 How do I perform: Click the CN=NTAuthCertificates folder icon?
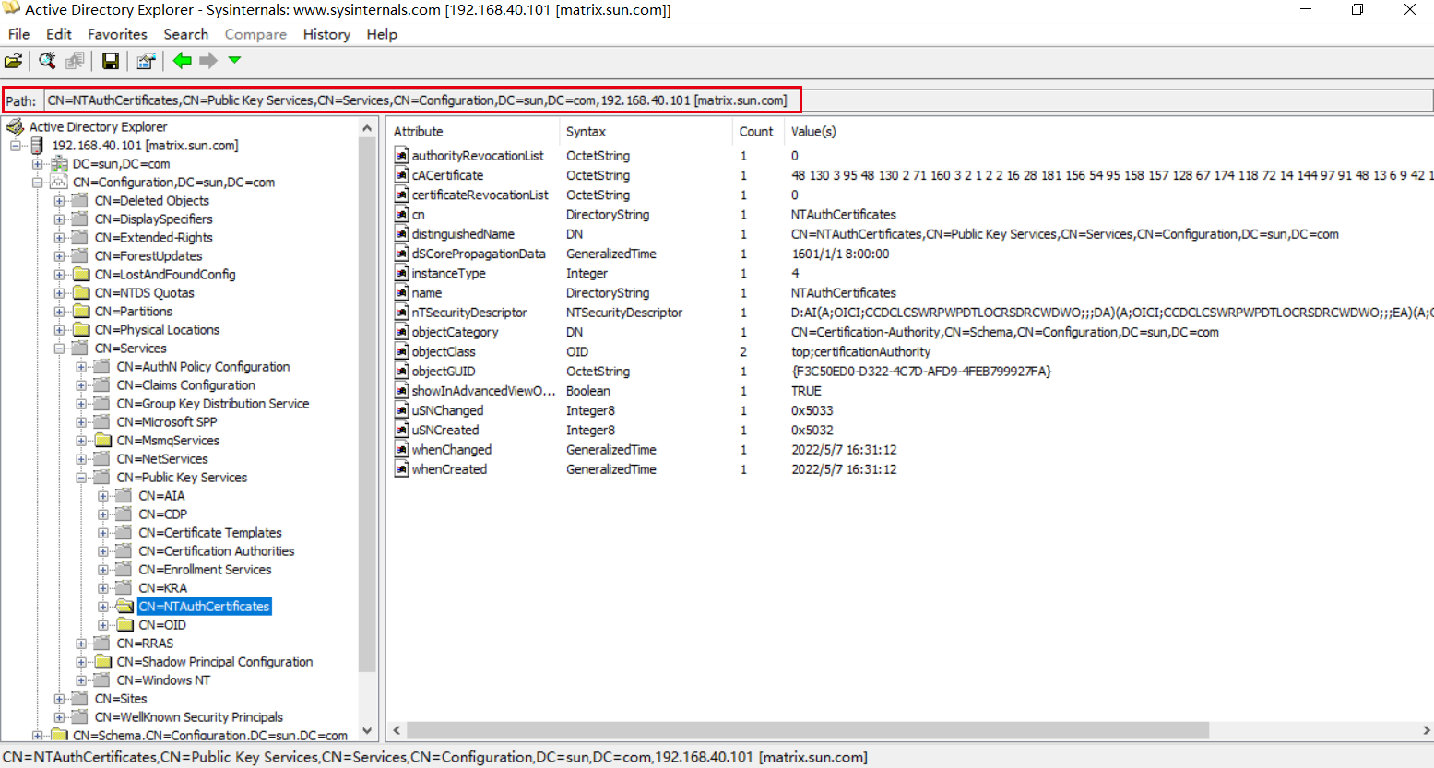click(x=124, y=607)
